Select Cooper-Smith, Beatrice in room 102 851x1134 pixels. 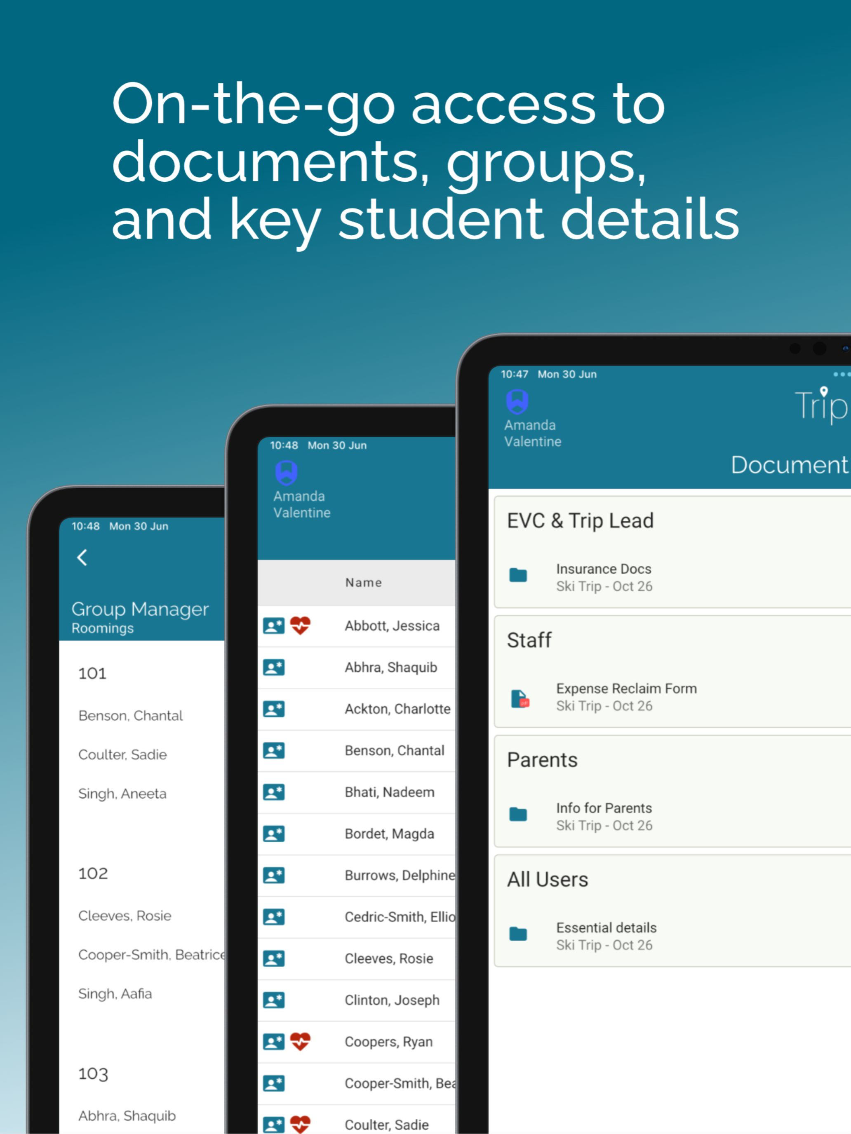click(x=151, y=955)
